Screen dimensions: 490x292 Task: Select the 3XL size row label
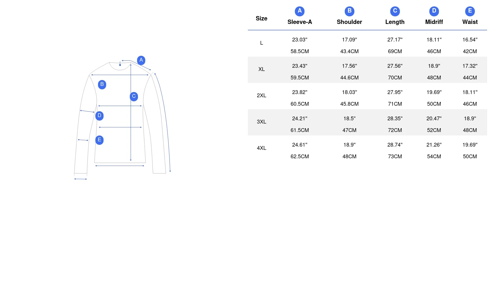coord(262,122)
